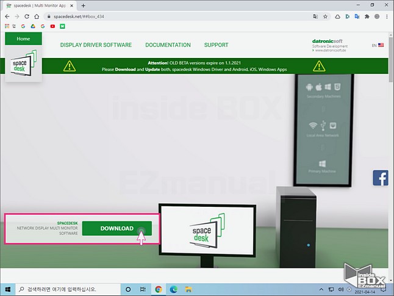Open the Chrome profile avatar

click(377, 16)
